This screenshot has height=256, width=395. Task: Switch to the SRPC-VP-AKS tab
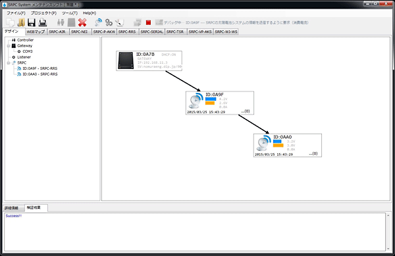(200, 32)
